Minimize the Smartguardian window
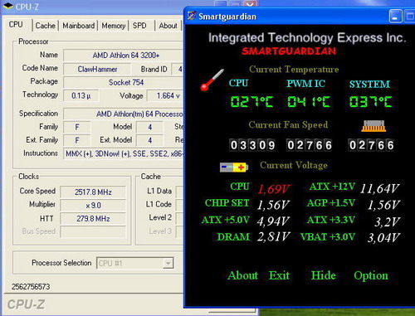 point(395,17)
